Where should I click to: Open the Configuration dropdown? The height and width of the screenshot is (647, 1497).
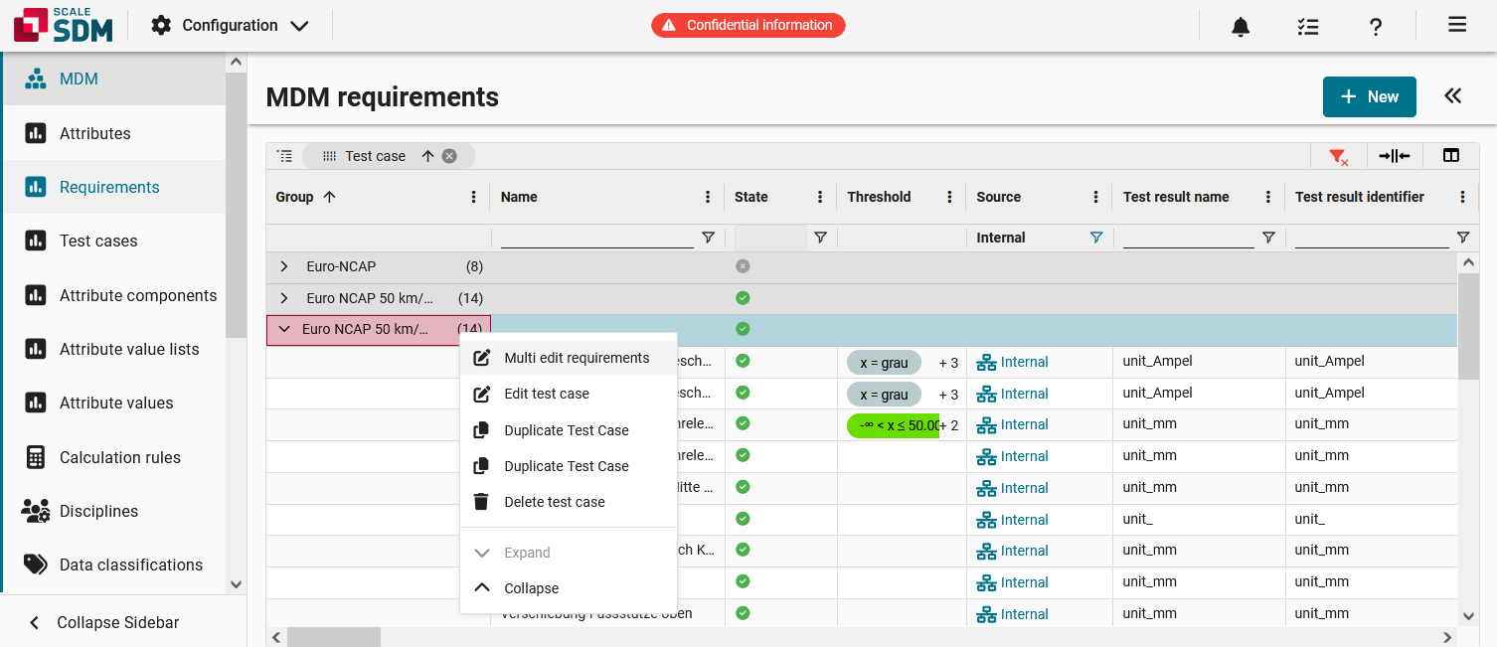[x=230, y=25]
